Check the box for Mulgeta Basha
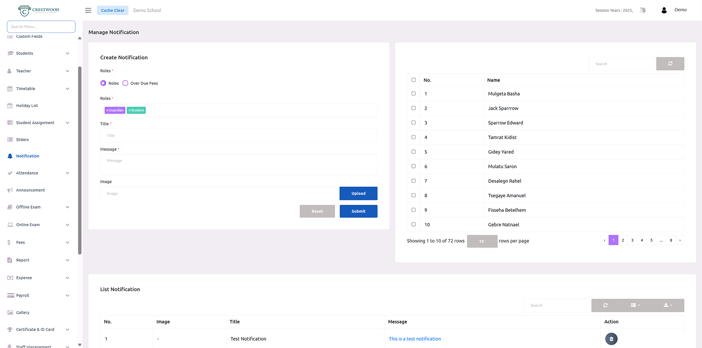Viewport: 702px width, 348px height. (x=413, y=94)
